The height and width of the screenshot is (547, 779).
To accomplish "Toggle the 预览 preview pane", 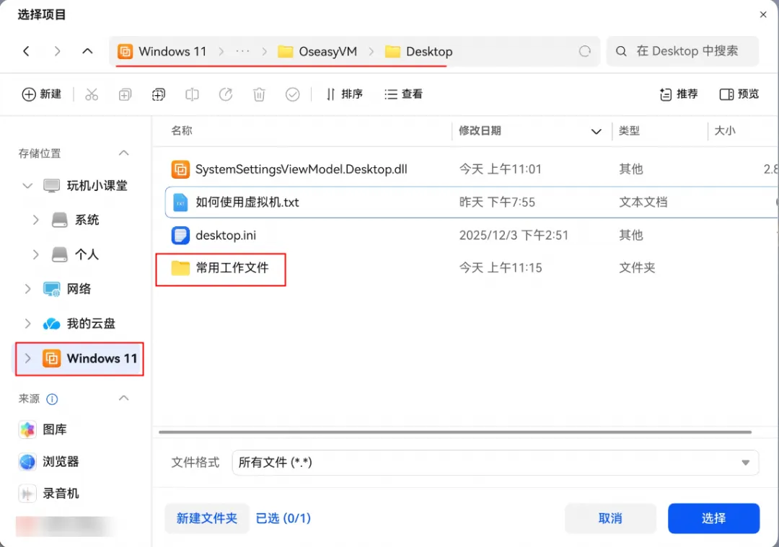I will point(739,94).
